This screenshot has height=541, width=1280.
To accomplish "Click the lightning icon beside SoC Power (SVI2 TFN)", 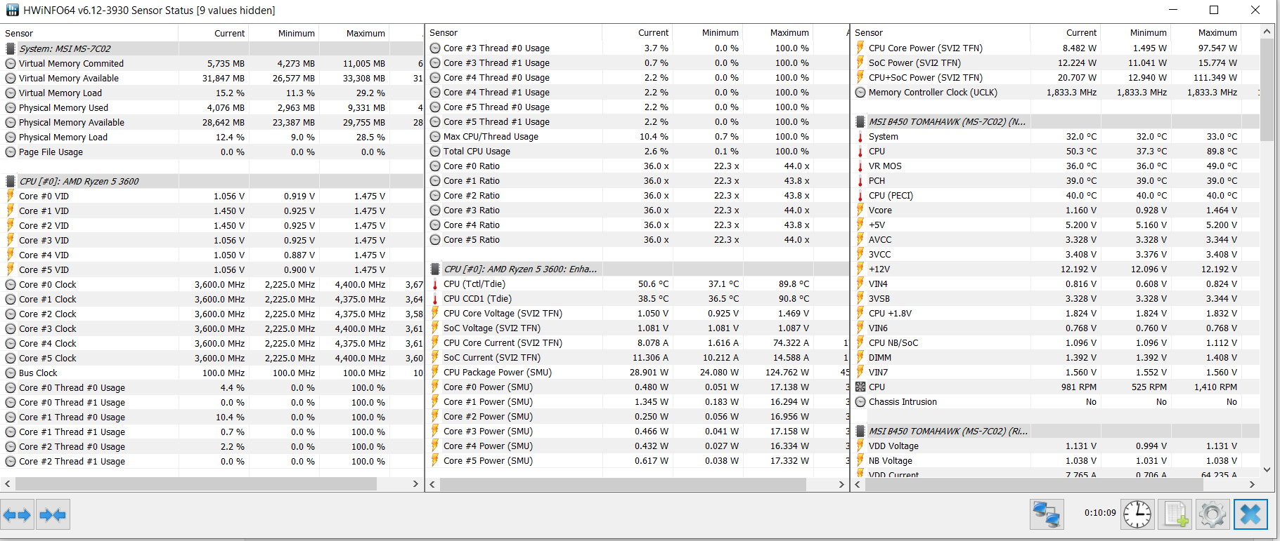I will (x=860, y=63).
